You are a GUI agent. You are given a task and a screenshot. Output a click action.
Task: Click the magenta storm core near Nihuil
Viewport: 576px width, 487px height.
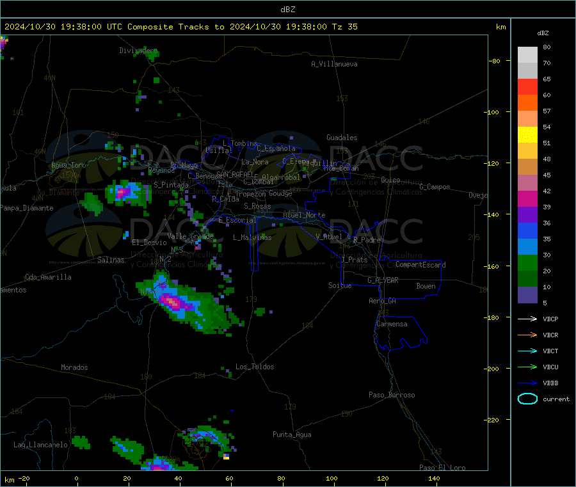(173, 302)
